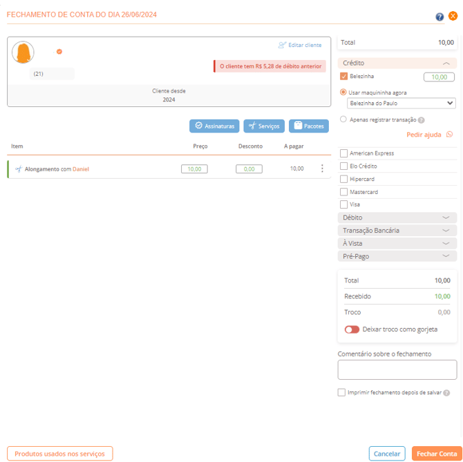This screenshot has height=462, width=463.
Task: Click the client avatar picture
Action: [x=23, y=52]
